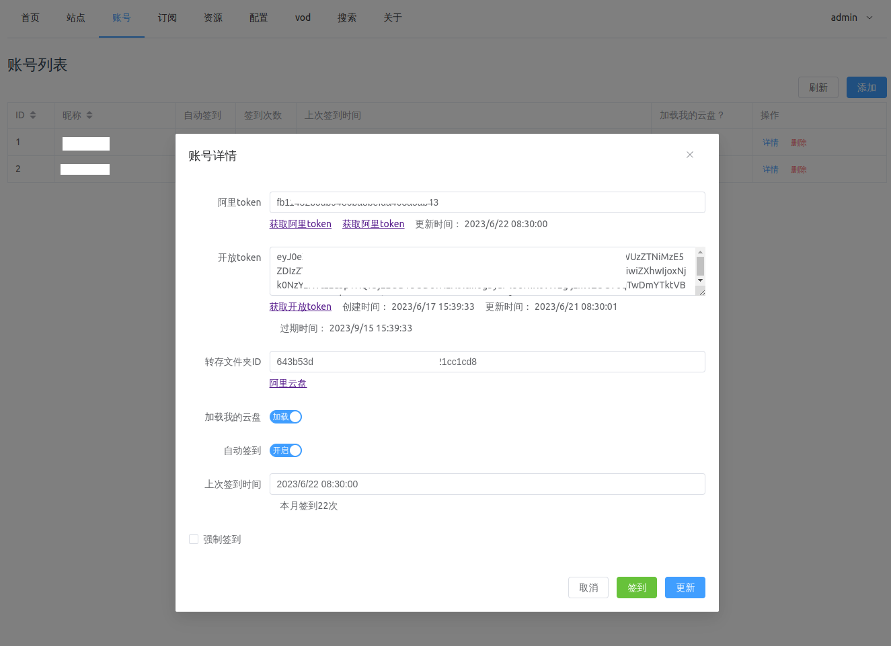Select the 账号 menu tab

coord(122,18)
